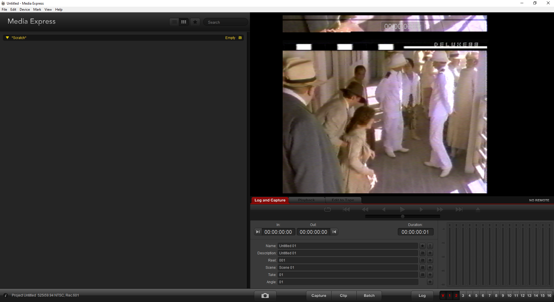Screen dimensions: 554x302
Task: Mark clip as favorite with the Name star
Action: click(423, 246)
